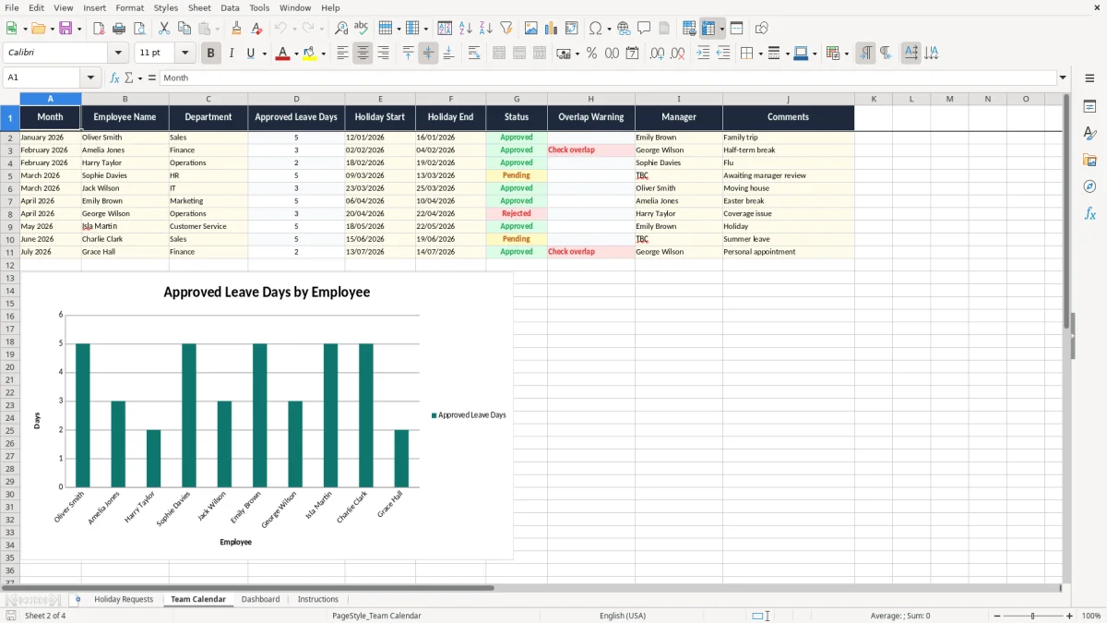Click the Format as Percent icon
The height and width of the screenshot is (623, 1107).
click(x=591, y=54)
